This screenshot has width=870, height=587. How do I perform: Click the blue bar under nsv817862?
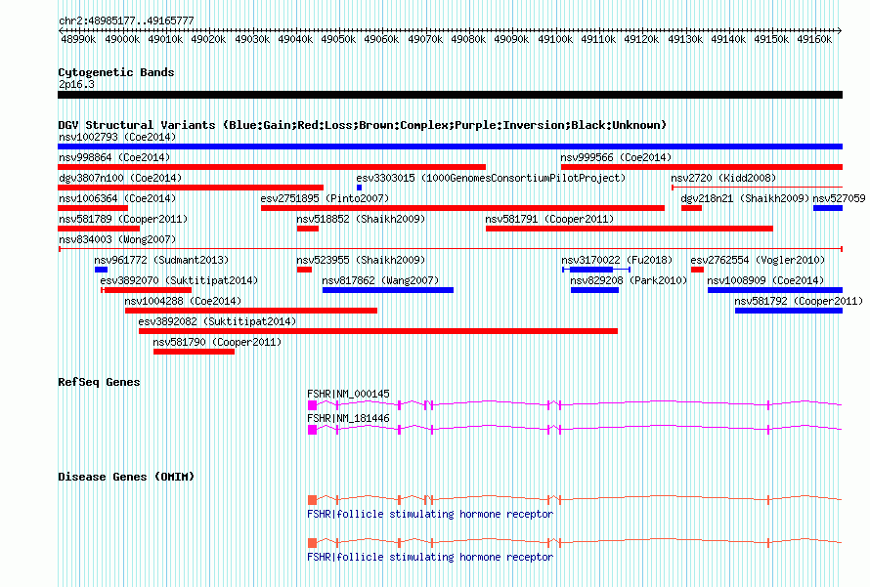point(388,290)
